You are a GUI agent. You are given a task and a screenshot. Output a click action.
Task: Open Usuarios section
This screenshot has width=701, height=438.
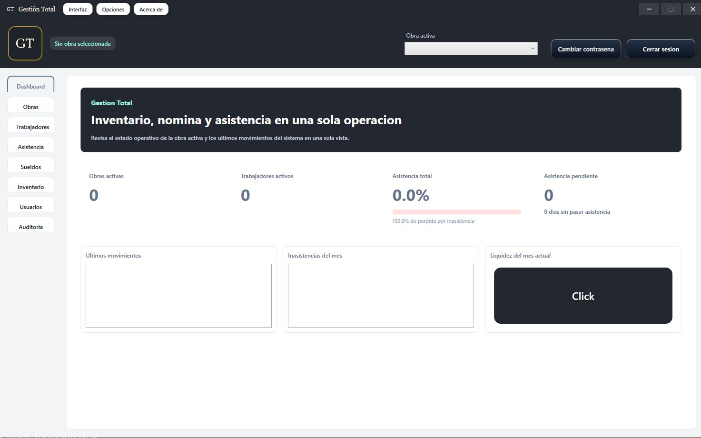31,206
